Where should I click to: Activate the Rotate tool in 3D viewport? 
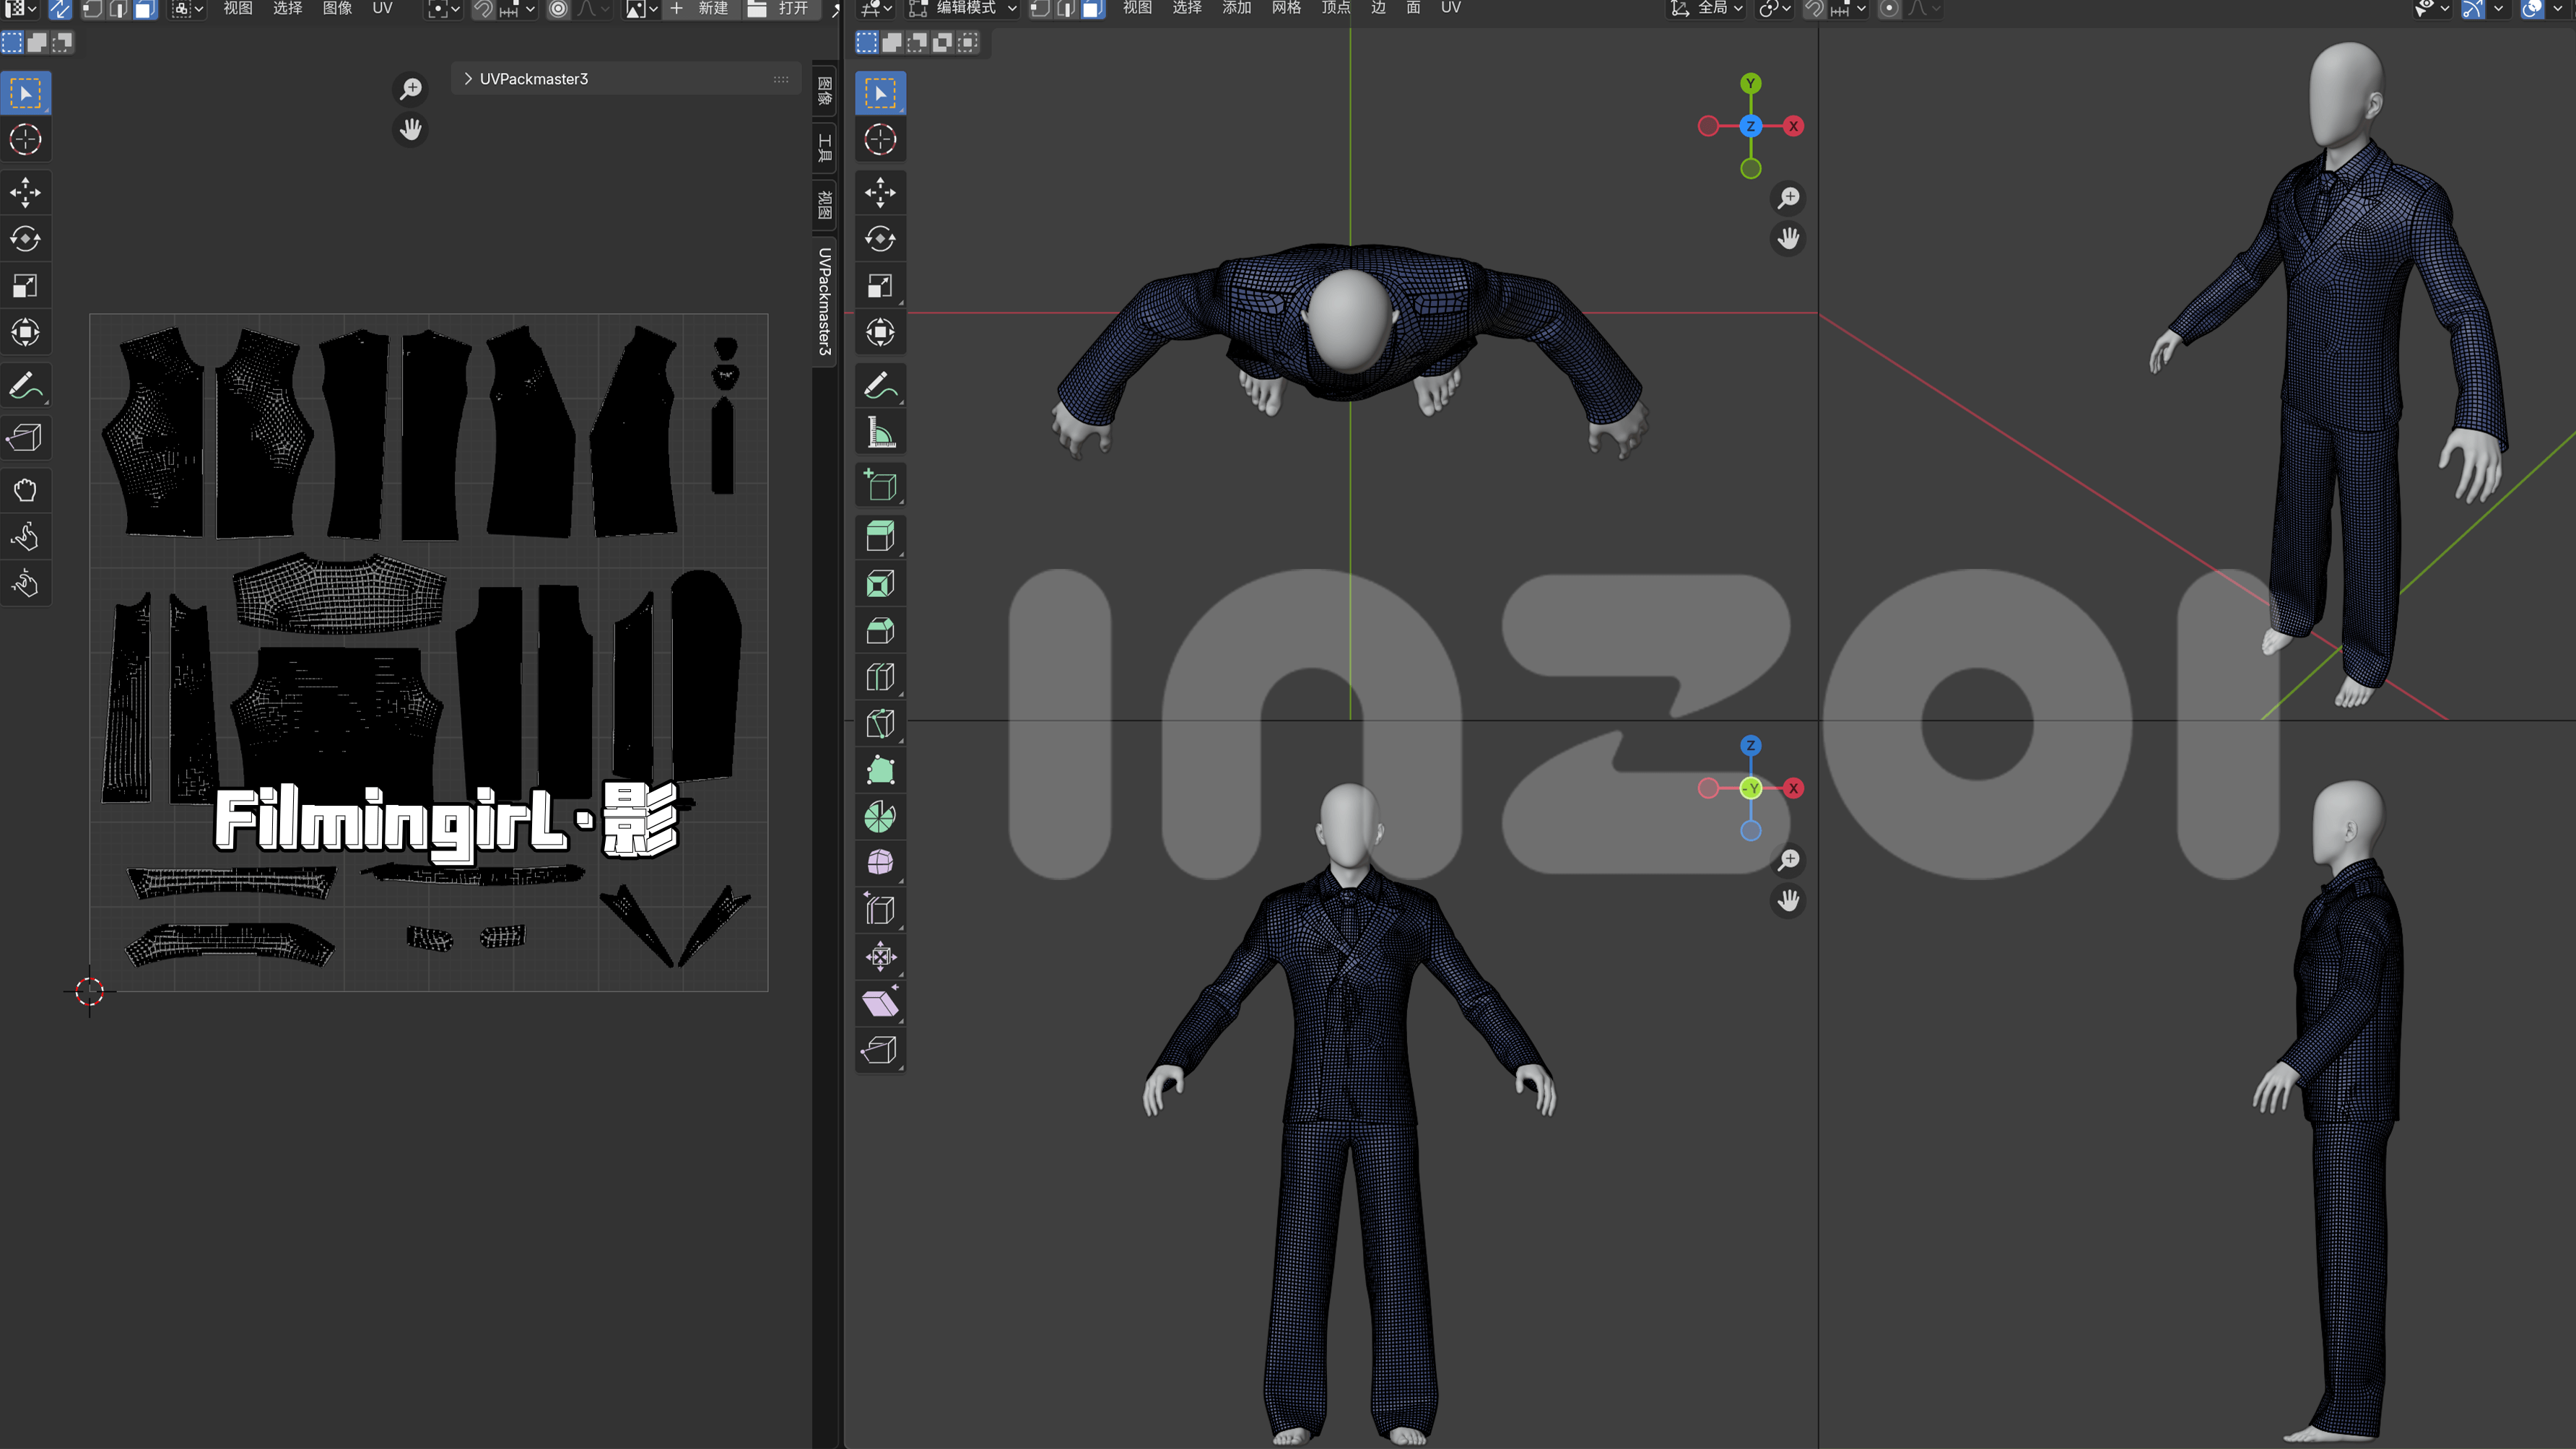click(x=880, y=239)
